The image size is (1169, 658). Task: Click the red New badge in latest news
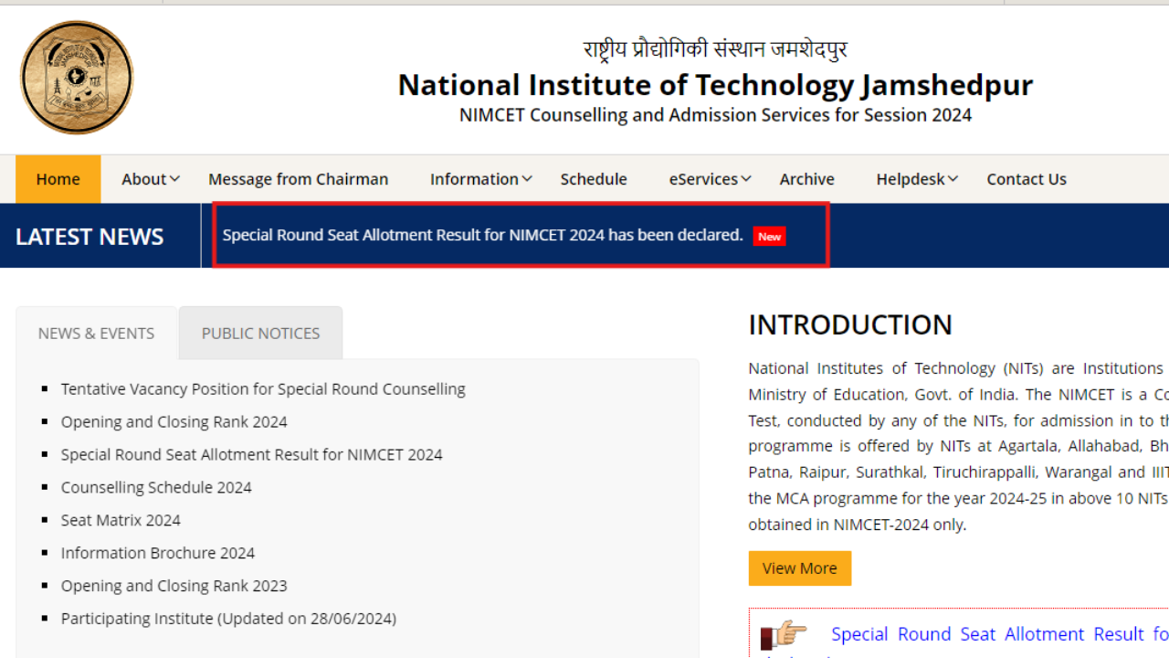[x=769, y=237]
